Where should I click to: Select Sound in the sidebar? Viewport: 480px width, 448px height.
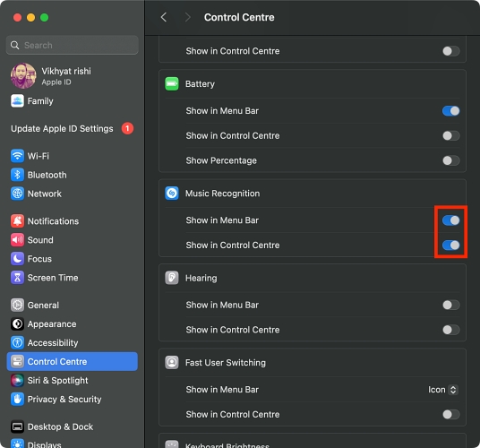pyautogui.click(x=73, y=240)
